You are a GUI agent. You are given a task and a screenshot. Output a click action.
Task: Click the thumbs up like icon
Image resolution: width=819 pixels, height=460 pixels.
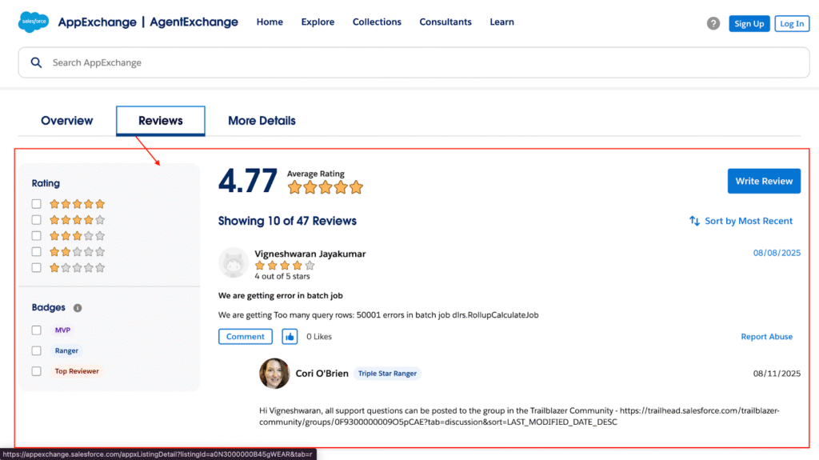pos(290,337)
